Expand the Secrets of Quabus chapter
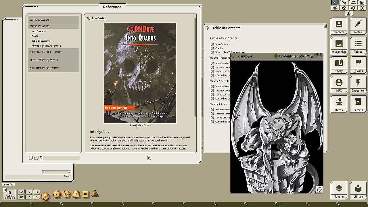This screenshot has height=207, width=368. pos(44,60)
